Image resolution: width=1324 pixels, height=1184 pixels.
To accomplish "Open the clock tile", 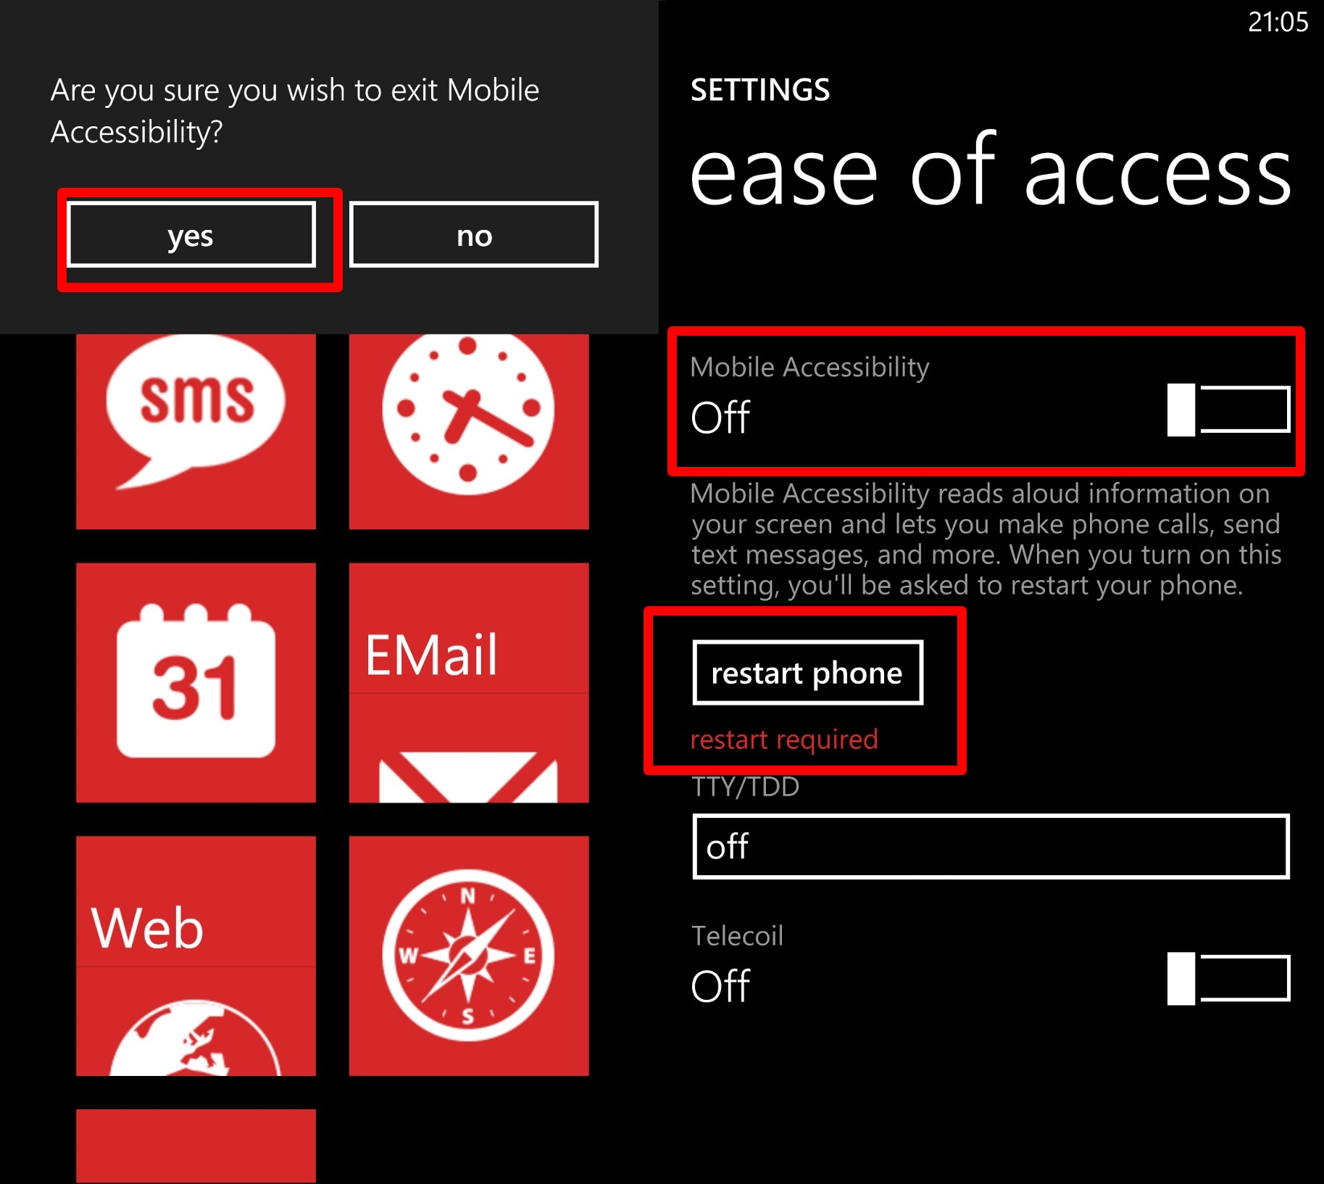I will click(x=469, y=431).
